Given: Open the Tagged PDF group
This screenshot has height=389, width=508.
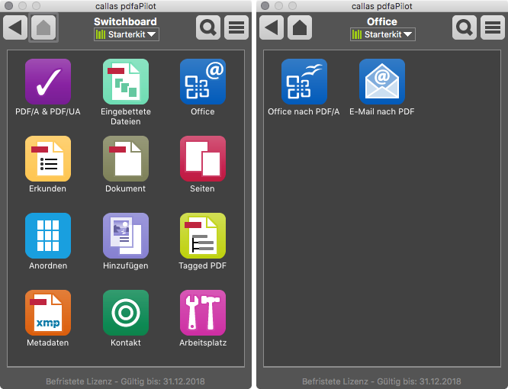Looking at the screenshot, I should [203, 236].
